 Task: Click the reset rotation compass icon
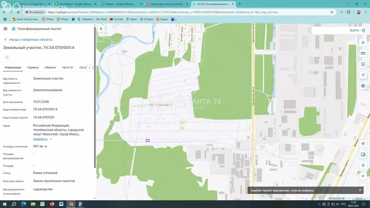tap(363, 165)
